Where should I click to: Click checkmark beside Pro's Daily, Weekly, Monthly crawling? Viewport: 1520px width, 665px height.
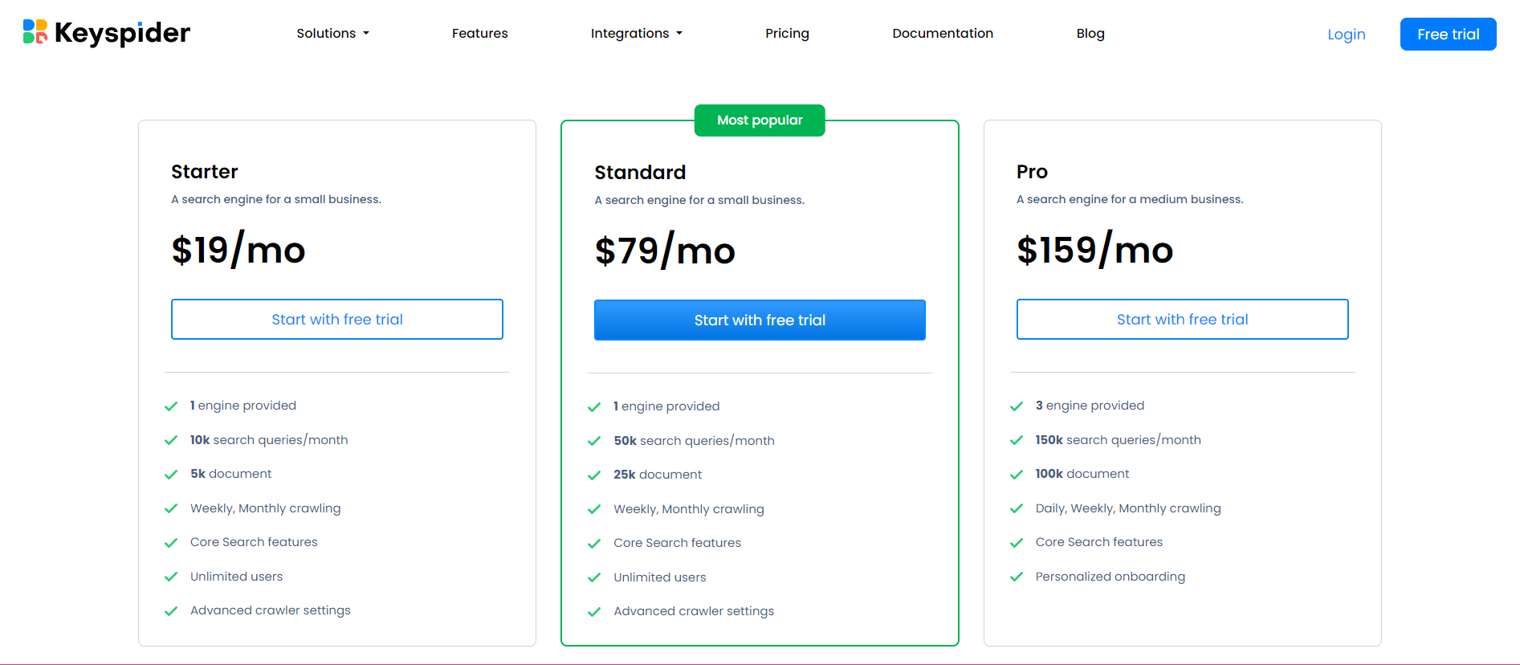click(x=1017, y=508)
